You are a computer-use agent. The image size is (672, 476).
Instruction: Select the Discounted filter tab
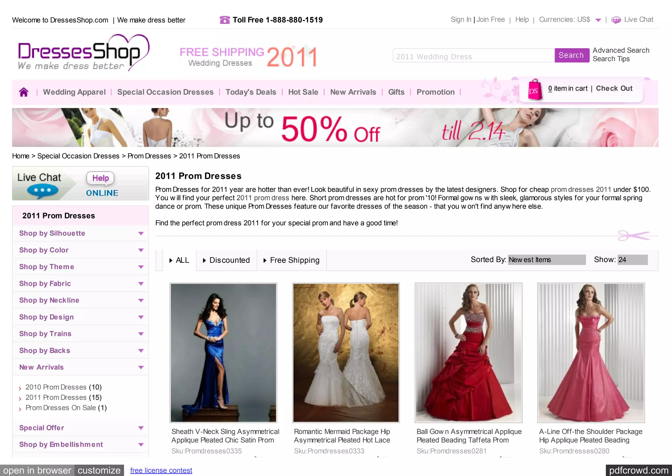(x=226, y=260)
